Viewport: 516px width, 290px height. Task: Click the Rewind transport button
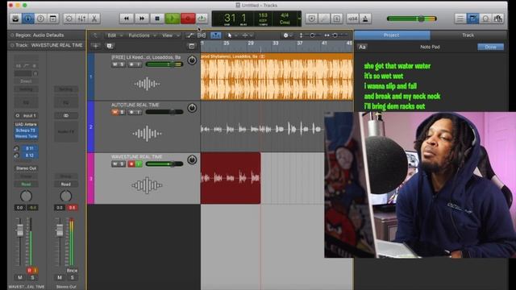127,19
